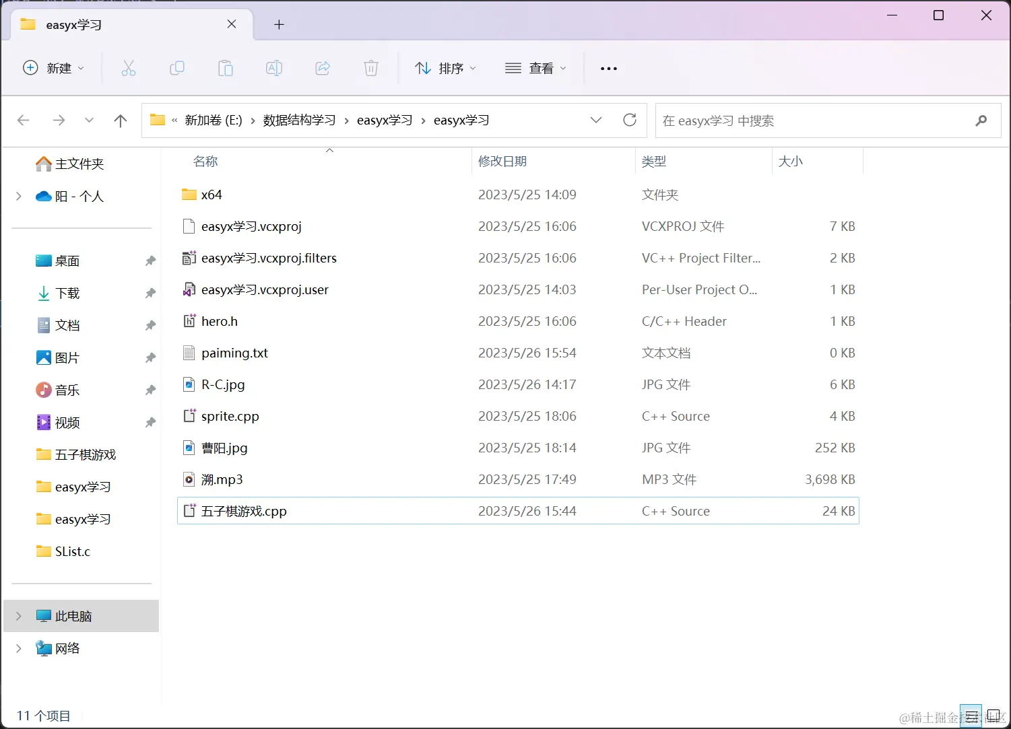Image resolution: width=1011 pixels, height=729 pixels.
Task: Expand the 此电脑 tree node
Action: (x=19, y=616)
